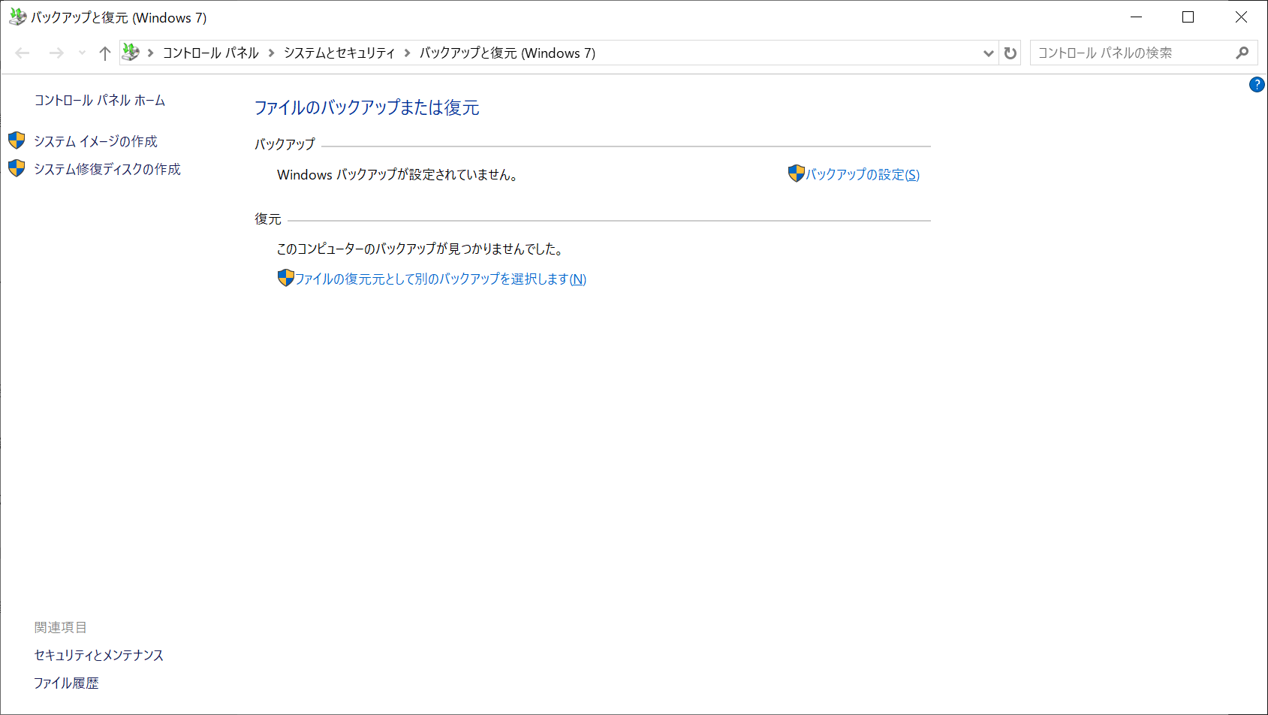Open セキュリティとメンテナンス from the related items
Image resolution: width=1268 pixels, height=715 pixels.
(98, 655)
